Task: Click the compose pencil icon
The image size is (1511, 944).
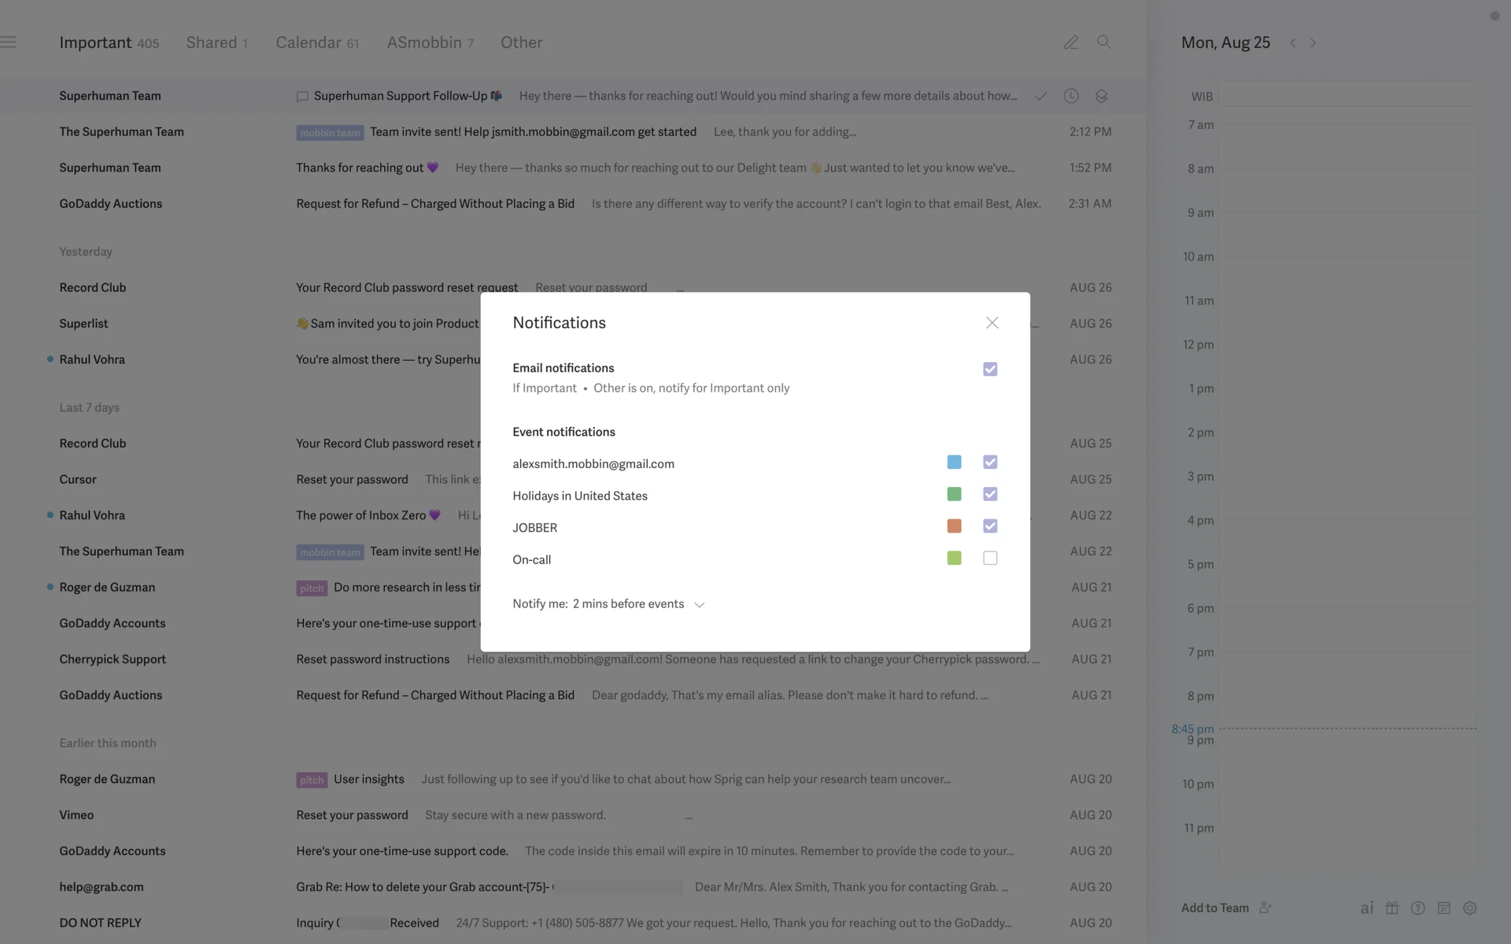Action: tap(1070, 42)
